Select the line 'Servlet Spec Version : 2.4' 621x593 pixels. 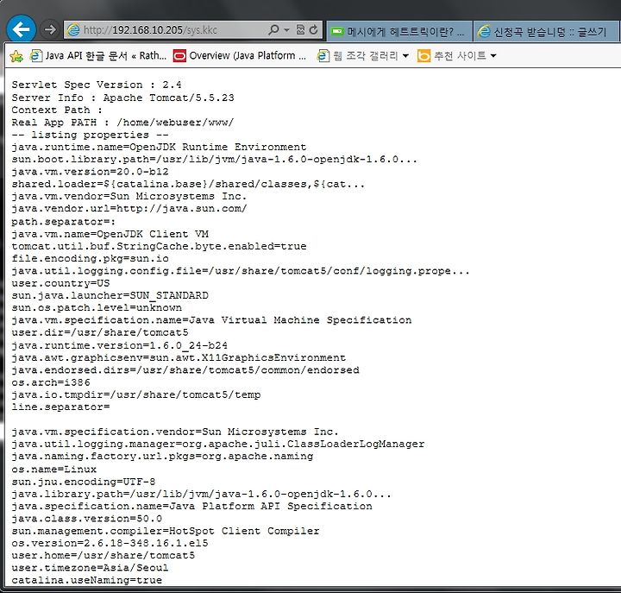coord(97,85)
